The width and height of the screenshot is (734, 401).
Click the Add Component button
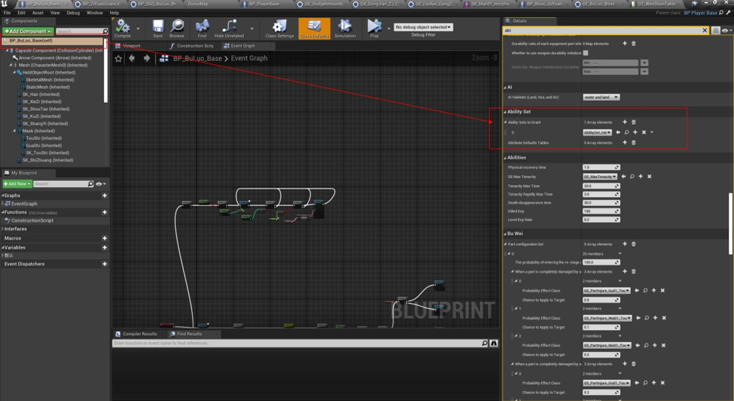click(x=27, y=31)
